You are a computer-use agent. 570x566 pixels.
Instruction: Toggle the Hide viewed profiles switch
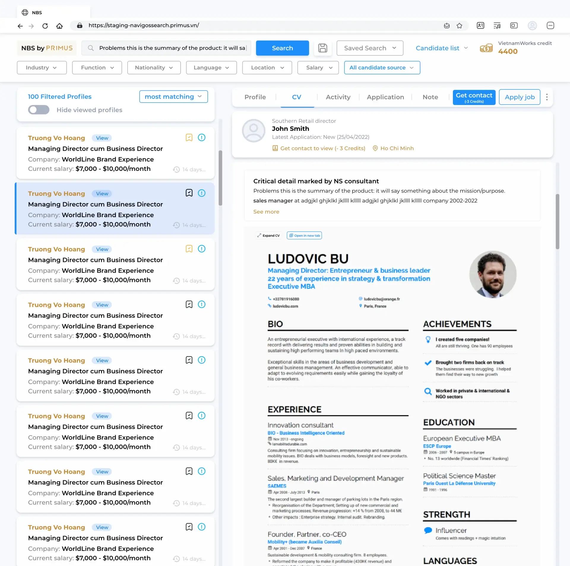pos(39,110)
